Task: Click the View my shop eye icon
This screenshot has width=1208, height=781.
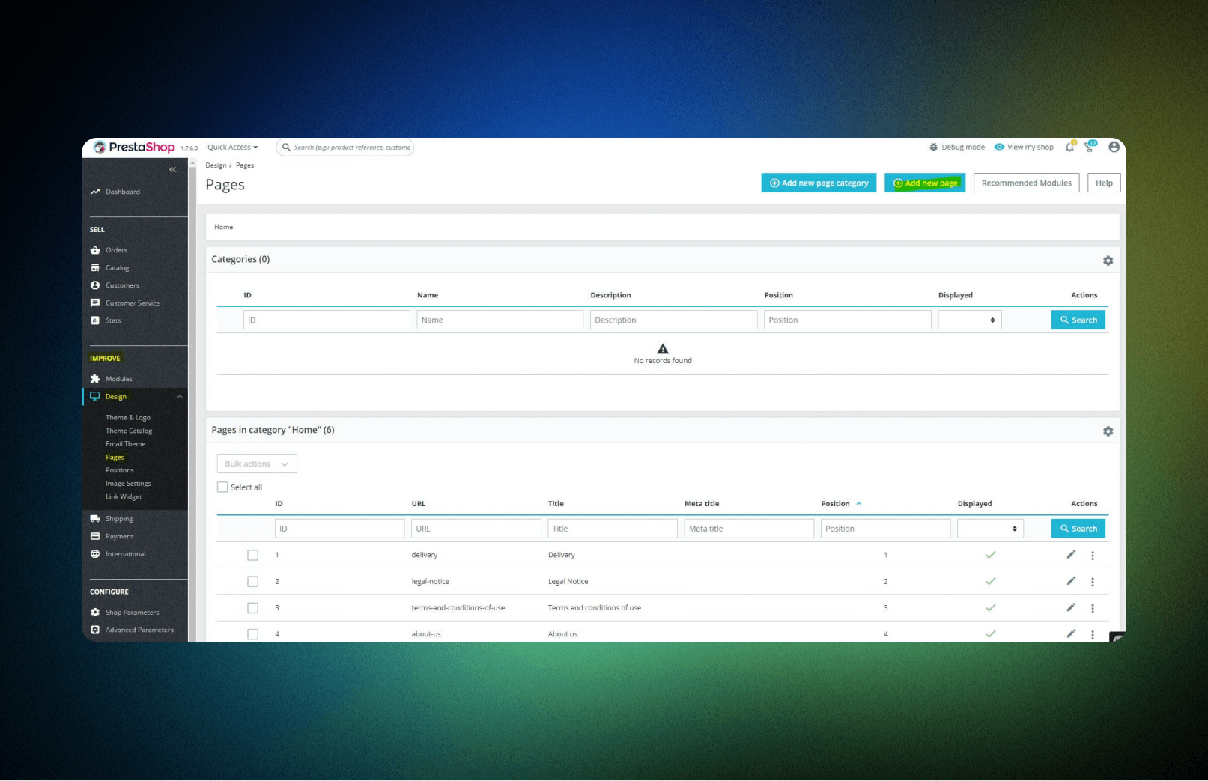Action: [x=999, y=147]
